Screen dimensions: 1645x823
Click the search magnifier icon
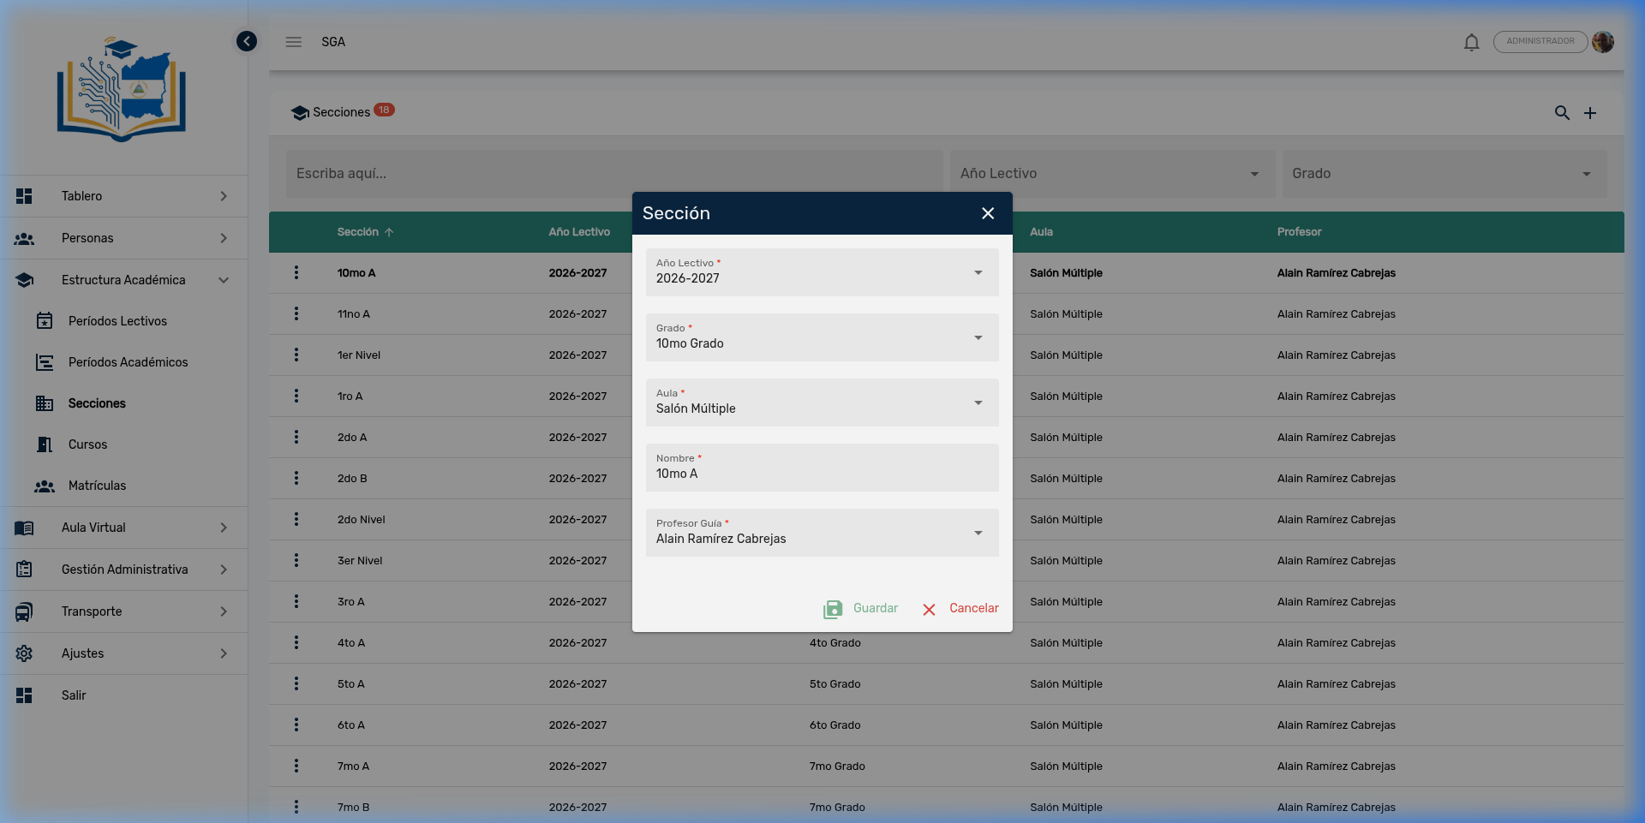[1562, 113]
